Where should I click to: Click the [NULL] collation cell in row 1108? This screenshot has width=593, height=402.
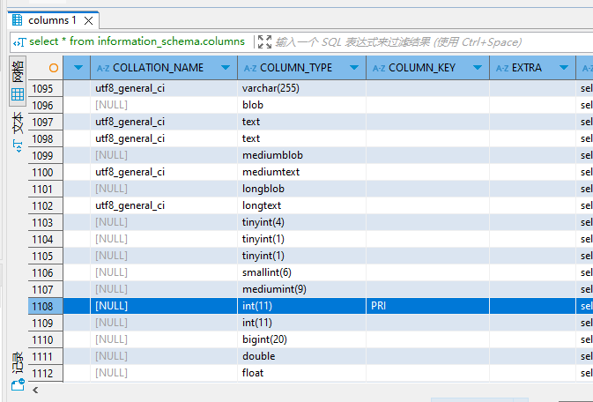click(x=164, y=306)
